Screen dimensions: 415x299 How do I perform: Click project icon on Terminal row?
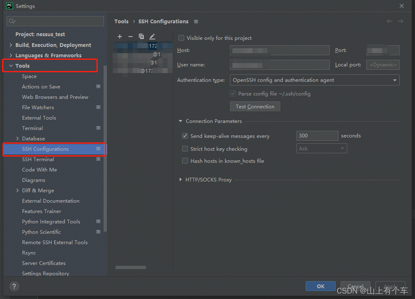coord(98,128)
